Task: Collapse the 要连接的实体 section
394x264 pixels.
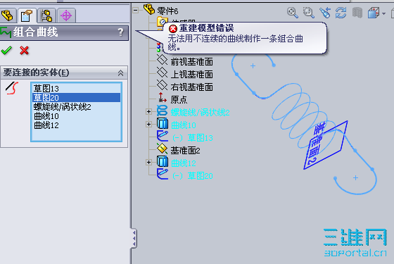Action: tap(120, 73)
